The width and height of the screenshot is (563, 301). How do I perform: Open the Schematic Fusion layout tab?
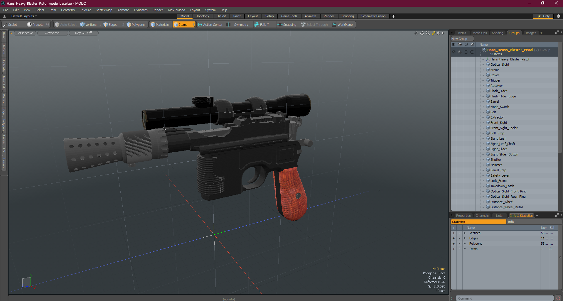pyautogui.click(x=373, y=16)
